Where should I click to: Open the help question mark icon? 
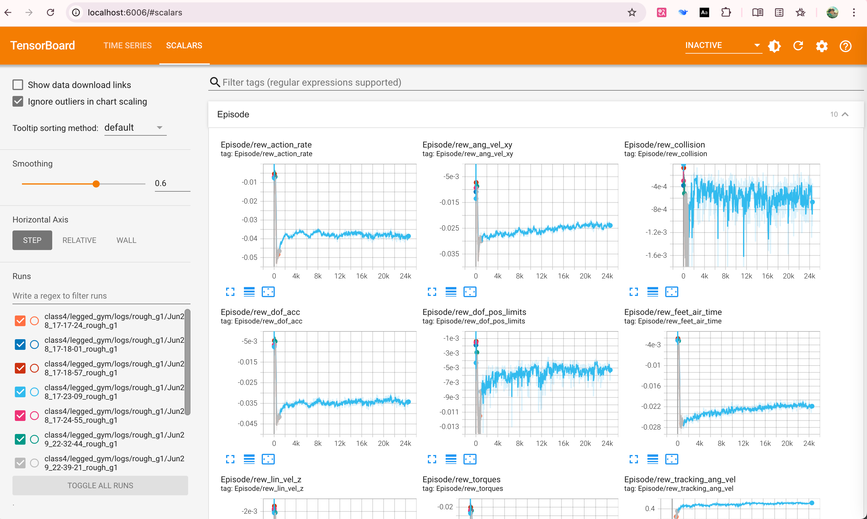click(845, 46)
